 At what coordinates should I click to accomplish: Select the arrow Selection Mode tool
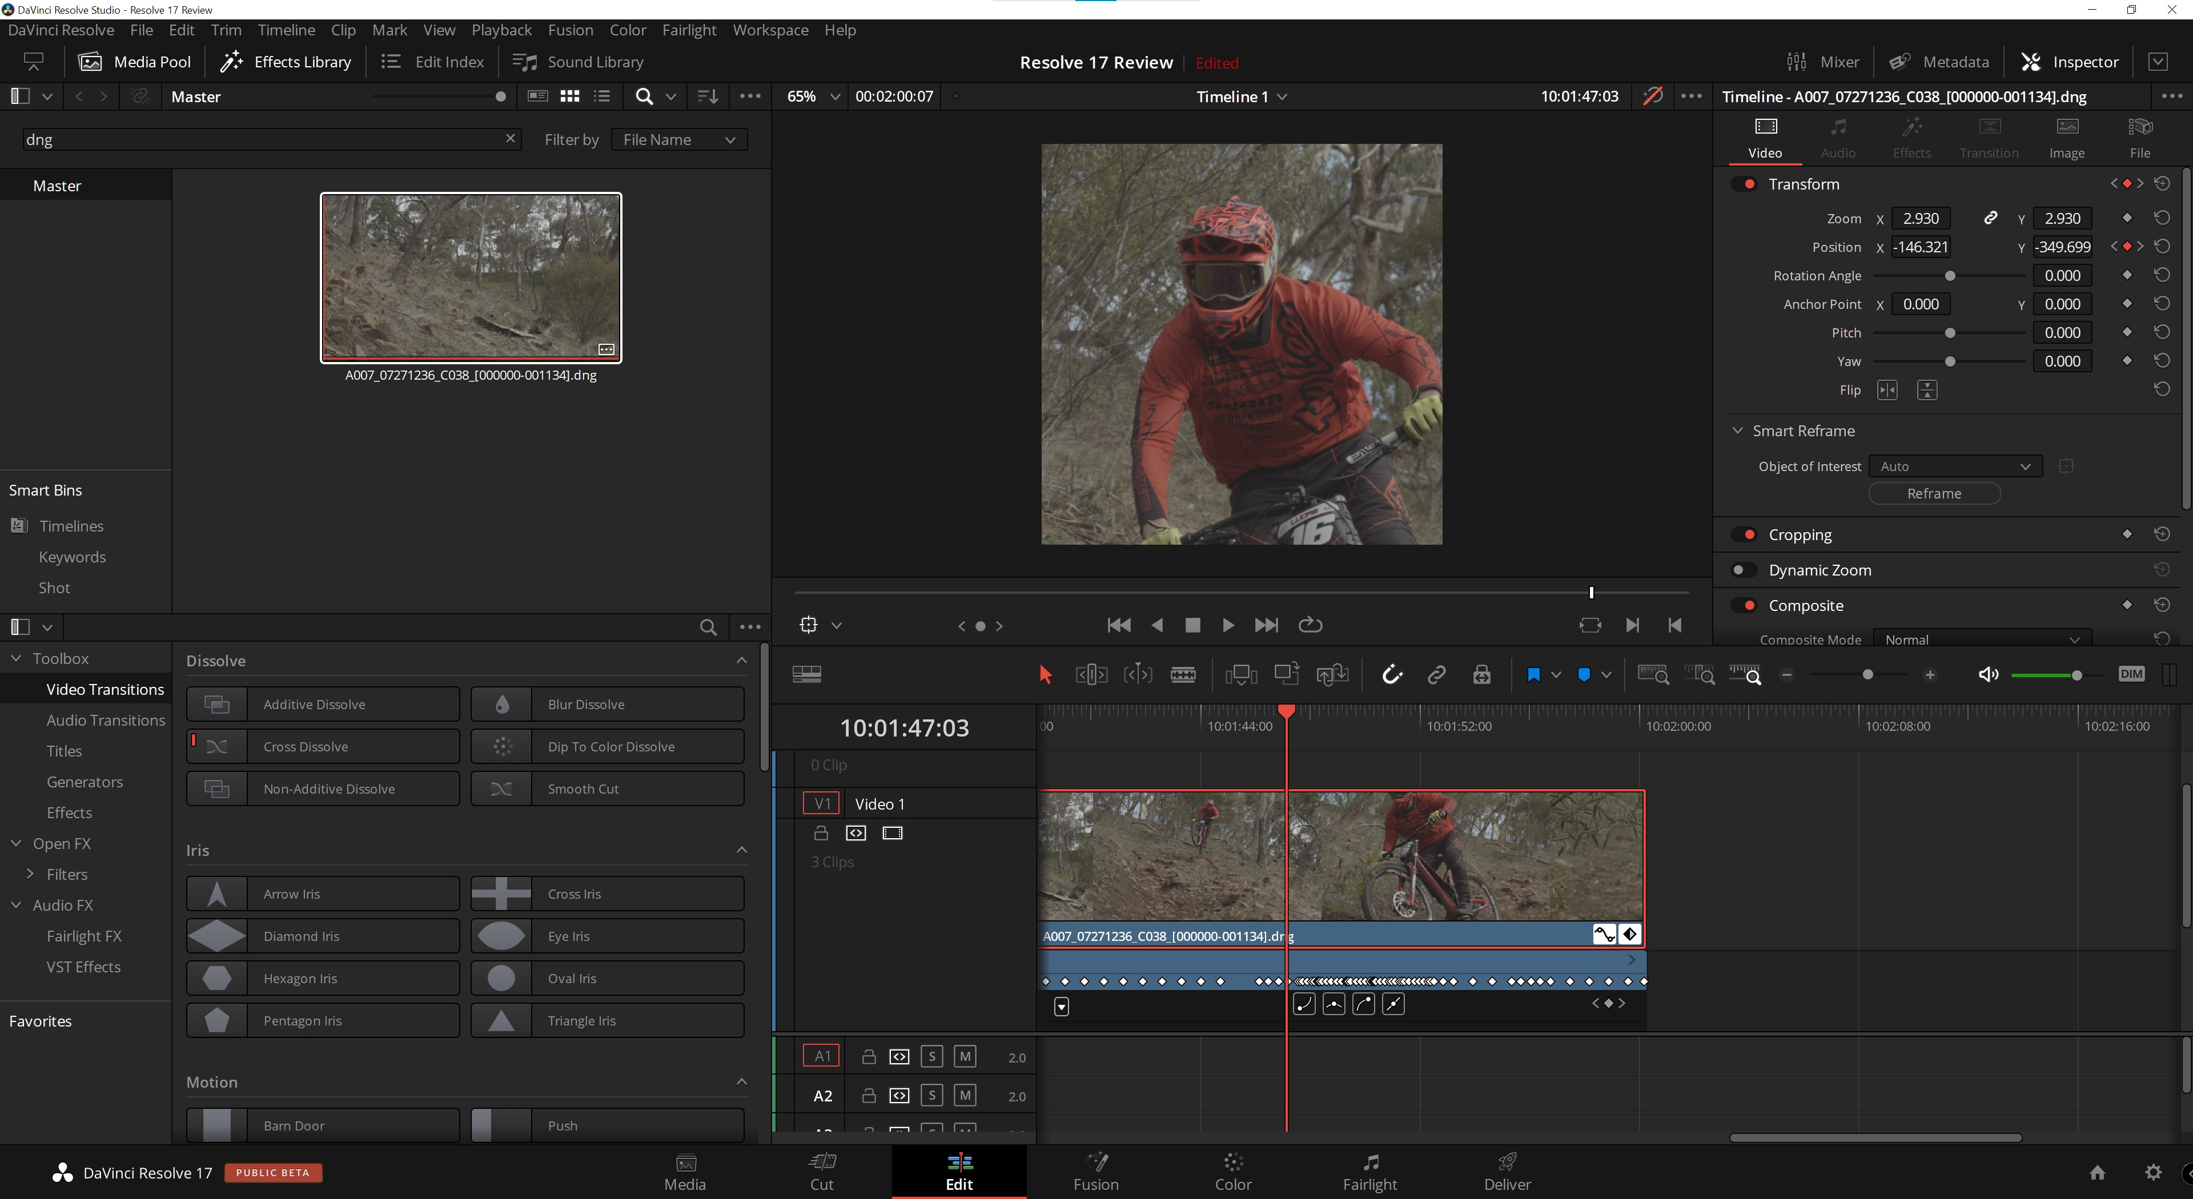pos(1046,675)
